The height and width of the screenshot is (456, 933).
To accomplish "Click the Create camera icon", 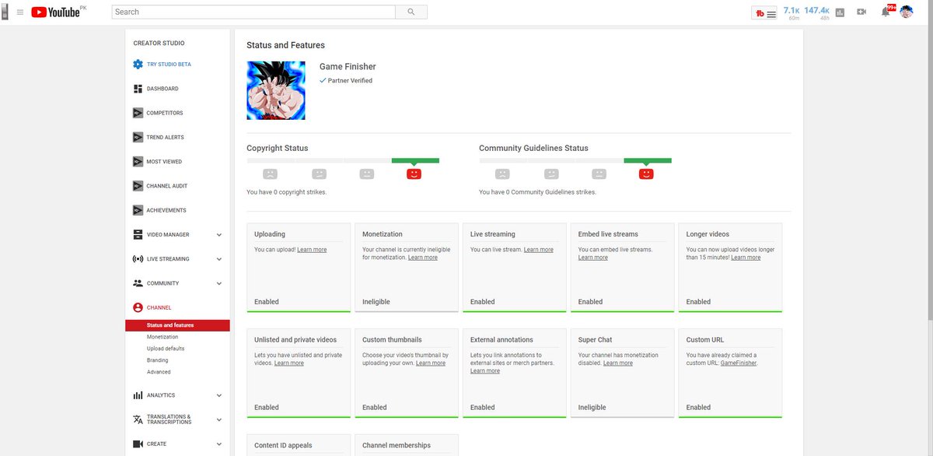I will 138,444.
